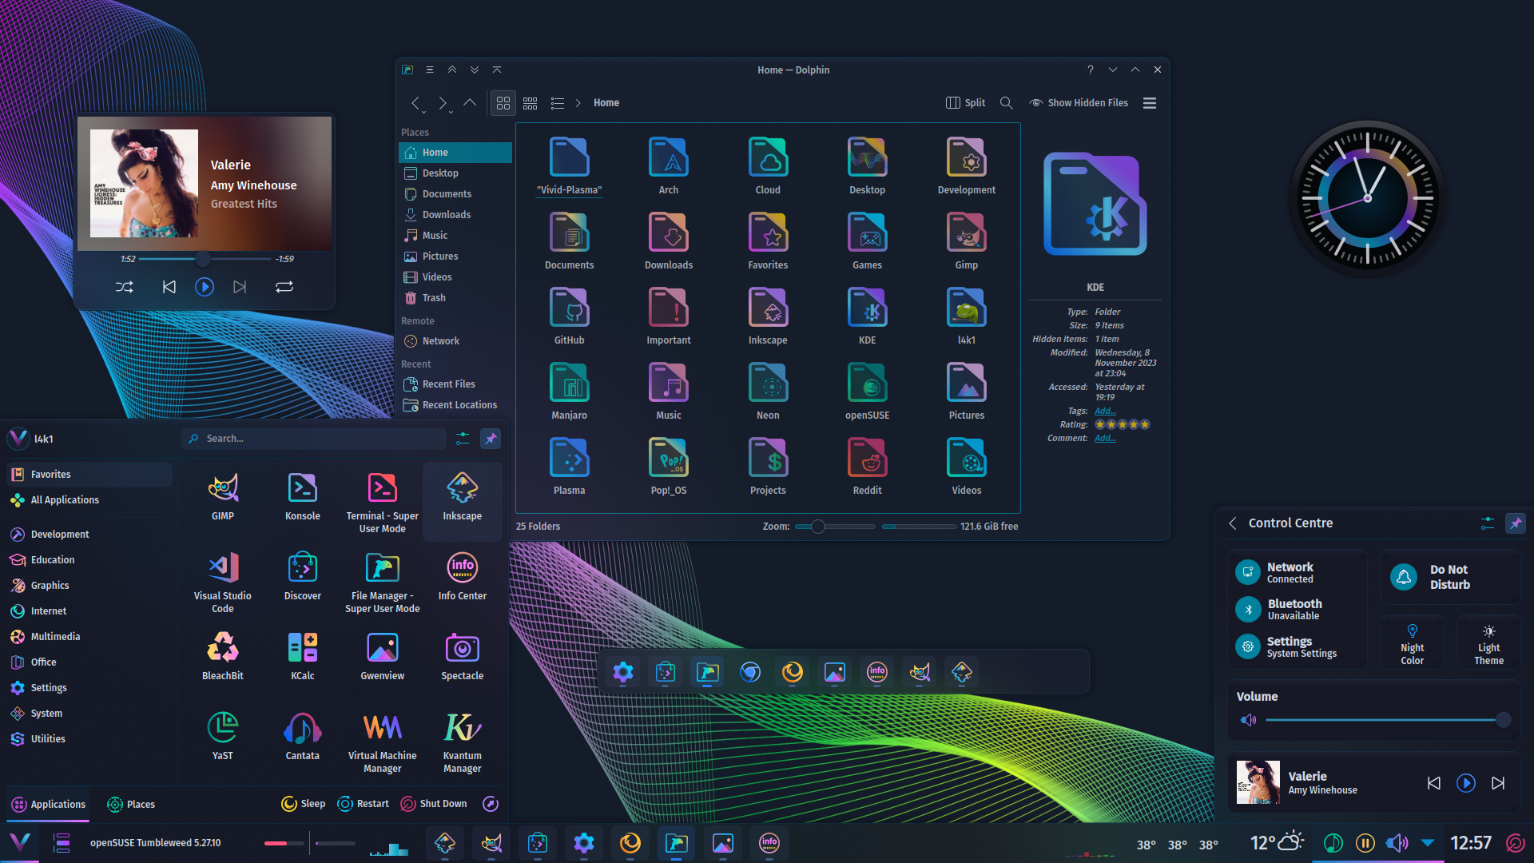Click the Sleep button
Image resolution: width=1534 pixels, height=863 pixels.
point(304,804)
